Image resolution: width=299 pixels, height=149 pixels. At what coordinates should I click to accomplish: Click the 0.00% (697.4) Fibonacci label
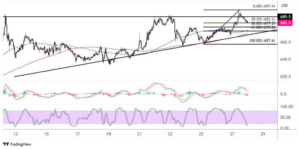264,6
